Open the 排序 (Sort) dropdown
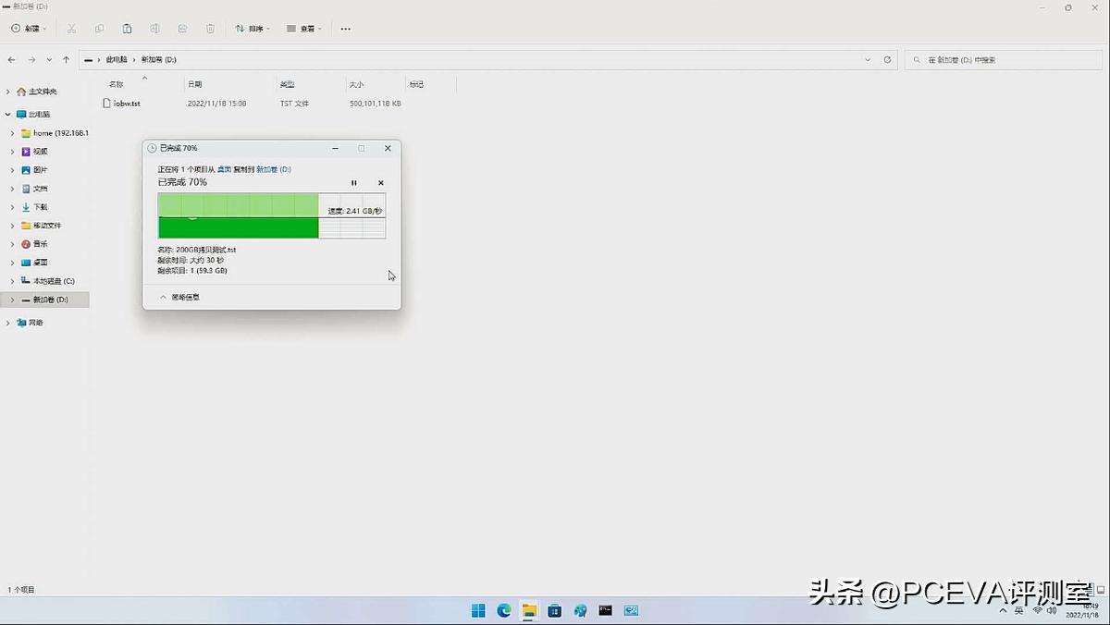The width and height of the screenshot is (1110, 625). [x=253, y=29]
